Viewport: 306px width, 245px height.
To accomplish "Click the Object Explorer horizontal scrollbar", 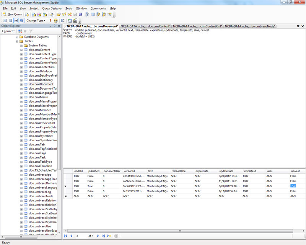I will coord(21,237).
